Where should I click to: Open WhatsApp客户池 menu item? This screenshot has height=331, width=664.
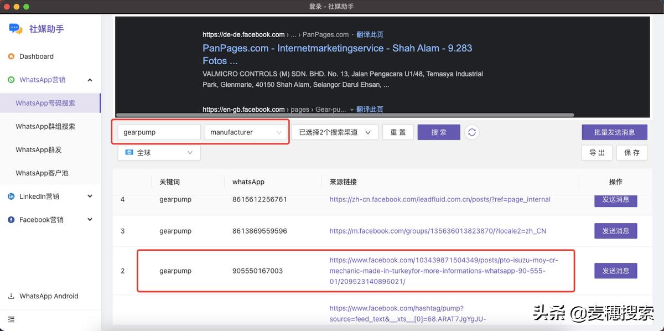tap(42, 173)
